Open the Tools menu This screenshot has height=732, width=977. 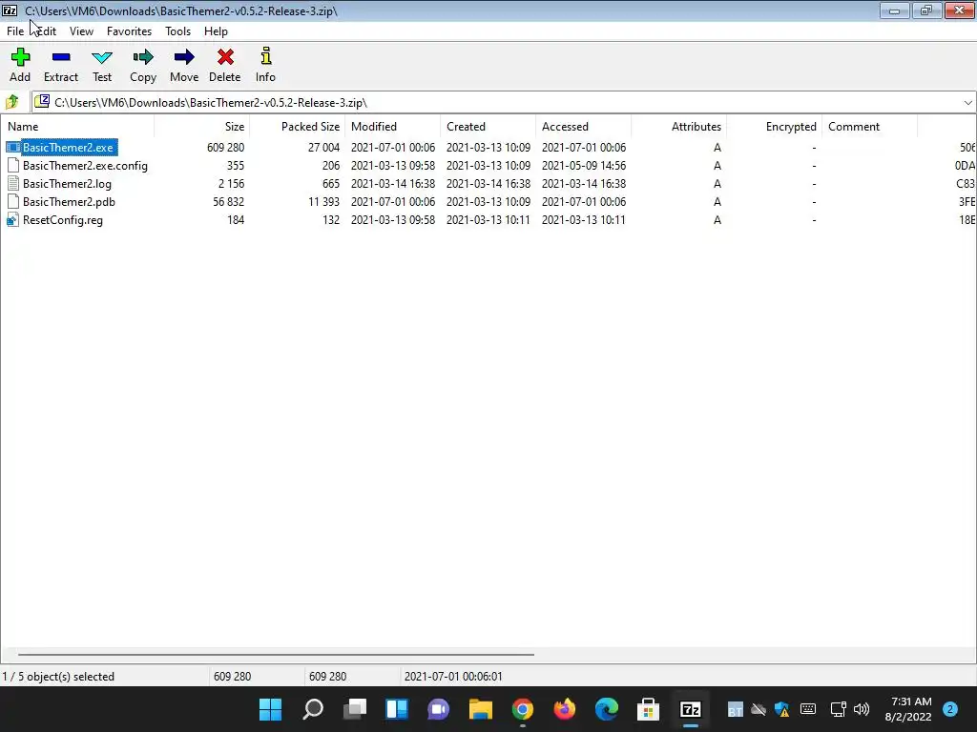click(x=177, y=31)
